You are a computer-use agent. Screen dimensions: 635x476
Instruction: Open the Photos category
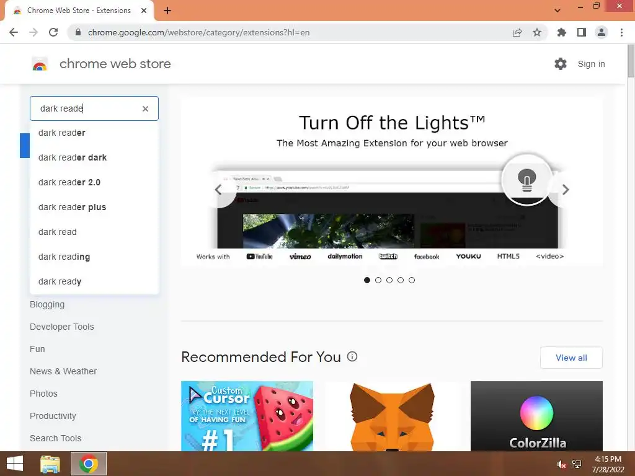(43, 394)
